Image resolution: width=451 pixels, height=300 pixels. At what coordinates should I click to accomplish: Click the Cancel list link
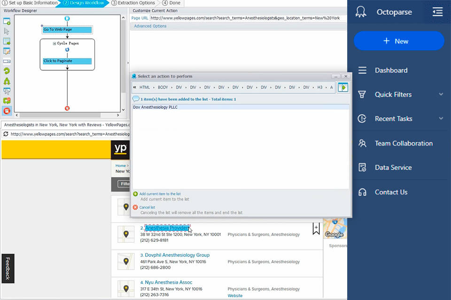coord(147,207)
